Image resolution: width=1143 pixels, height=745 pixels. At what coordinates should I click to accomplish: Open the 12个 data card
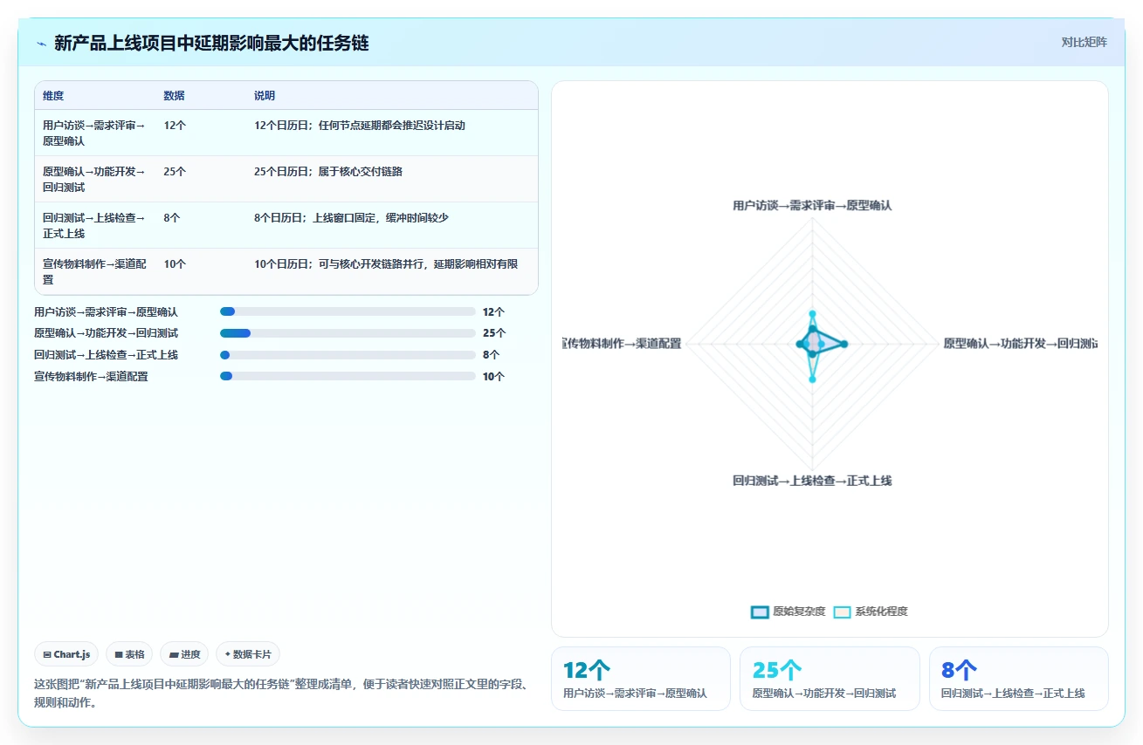[x=641, y=679]
